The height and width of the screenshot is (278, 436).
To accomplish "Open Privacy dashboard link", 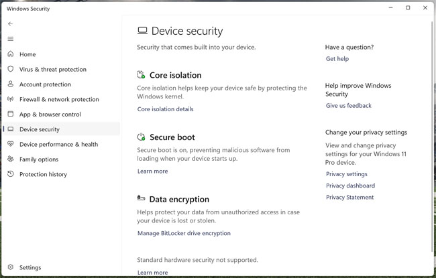I will pos(350,186).
